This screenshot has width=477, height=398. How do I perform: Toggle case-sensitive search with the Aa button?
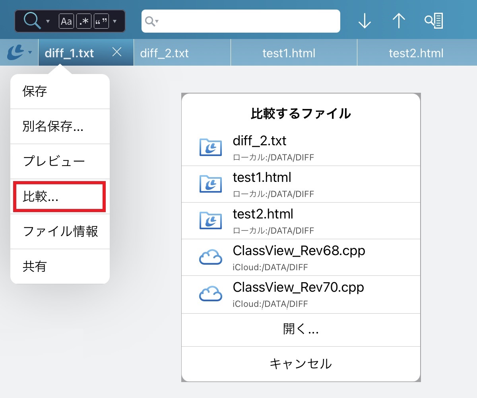click(66, 21)
